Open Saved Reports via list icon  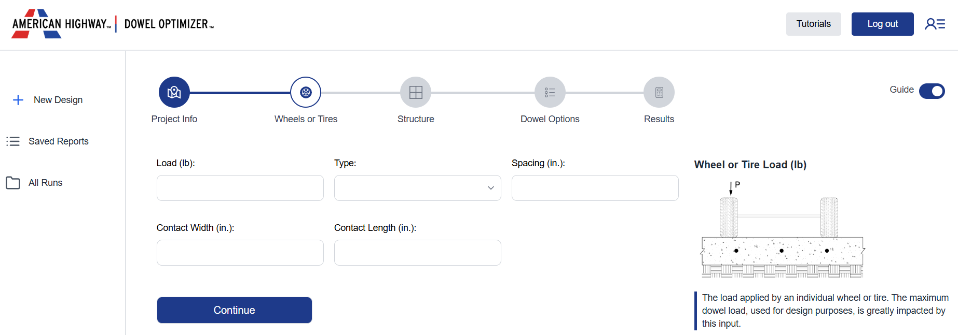pos(13,141)
